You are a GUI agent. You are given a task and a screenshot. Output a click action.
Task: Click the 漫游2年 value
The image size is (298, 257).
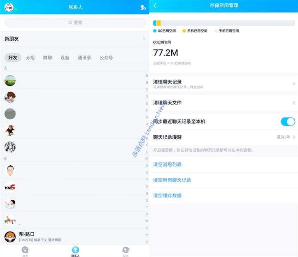coord(283,137)
